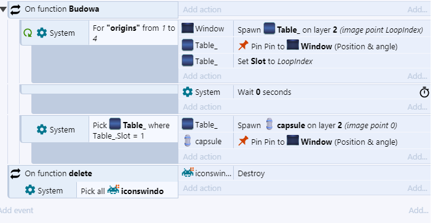The width and height of the screenshot is (438, 223).
Task: Select the System gear icon in loop condition
Action: (x=42, y=33)
